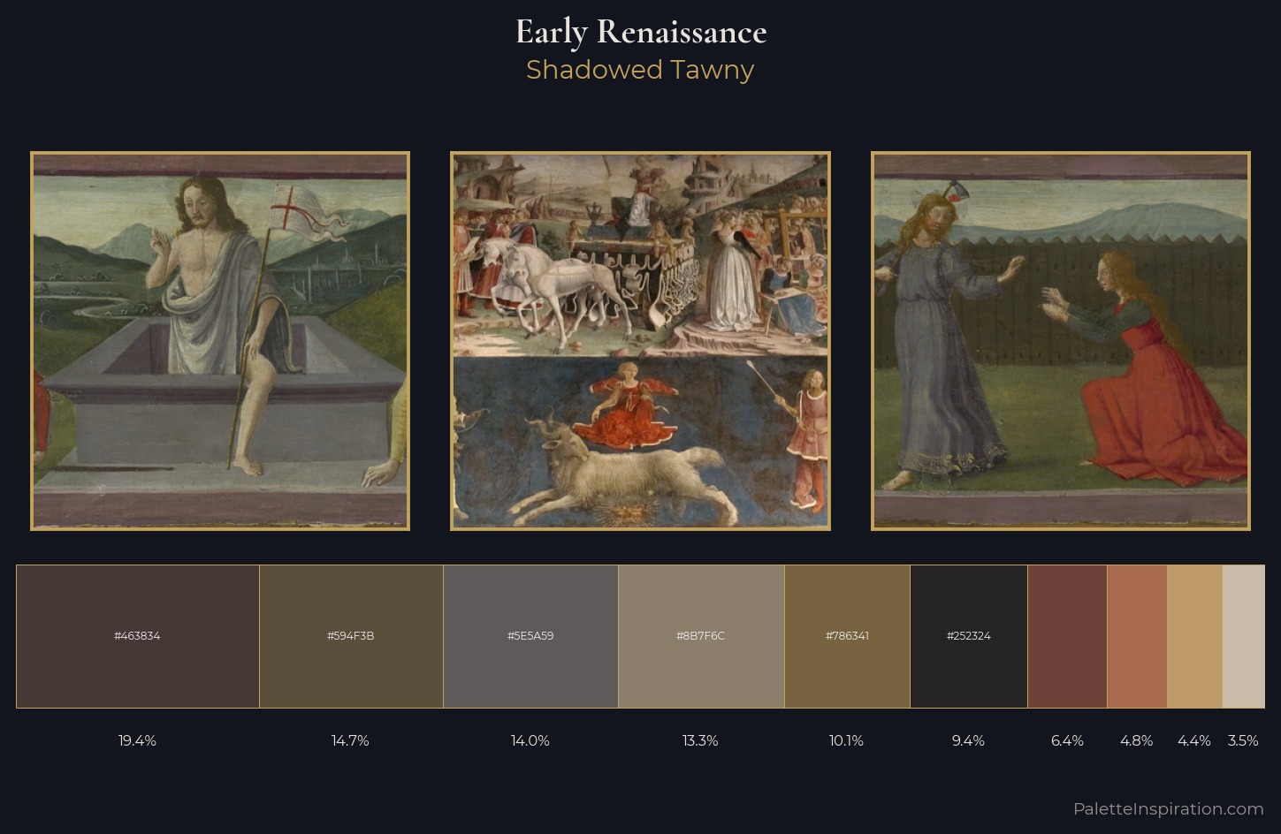Visit the PaletteInspiration.com link

[1169, 808]
